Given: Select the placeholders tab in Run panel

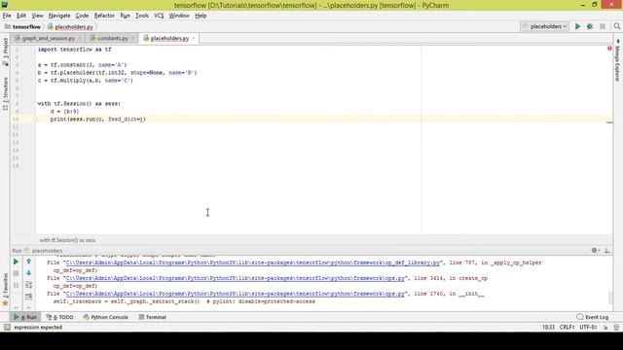Looking at the screenshot, I should [43, 251].
